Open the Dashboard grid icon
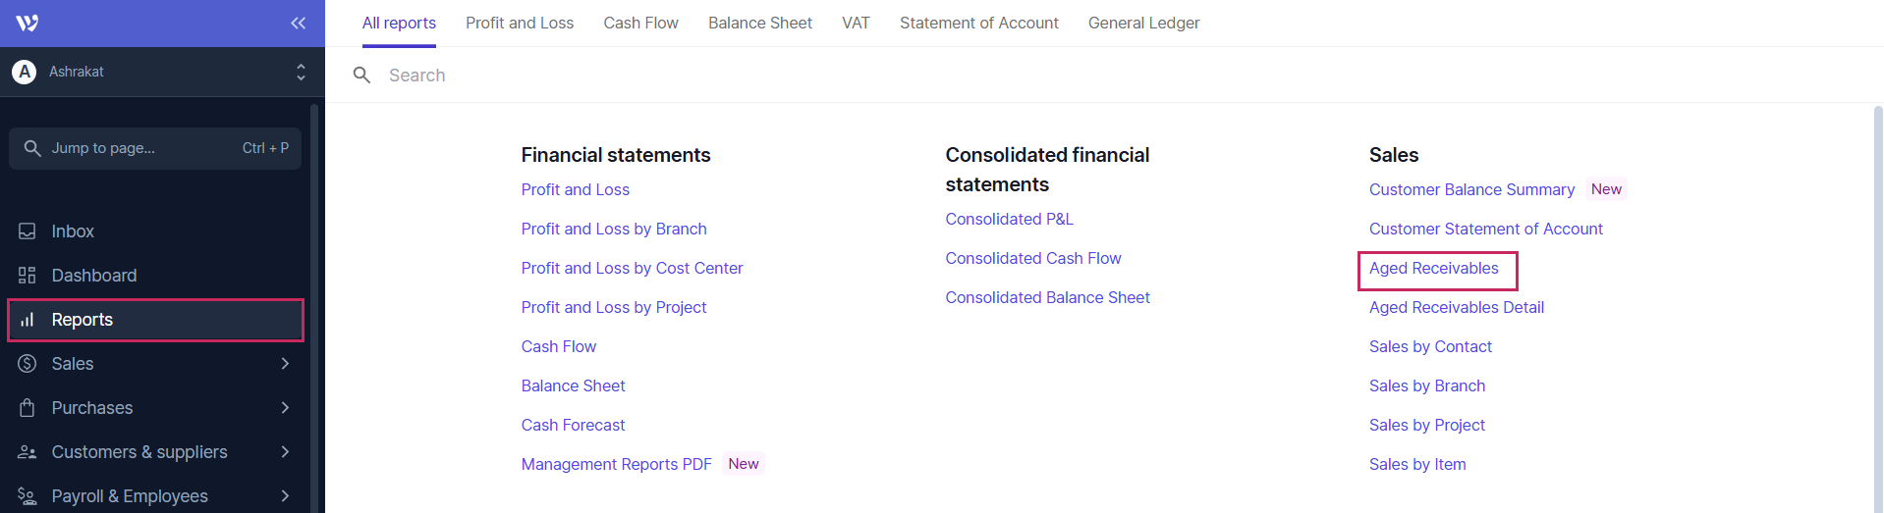 coord(28,276)
